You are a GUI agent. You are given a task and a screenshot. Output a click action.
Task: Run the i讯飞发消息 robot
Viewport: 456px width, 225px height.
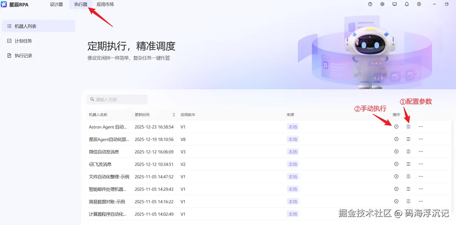pyautogui.click(x=396, y=164)
